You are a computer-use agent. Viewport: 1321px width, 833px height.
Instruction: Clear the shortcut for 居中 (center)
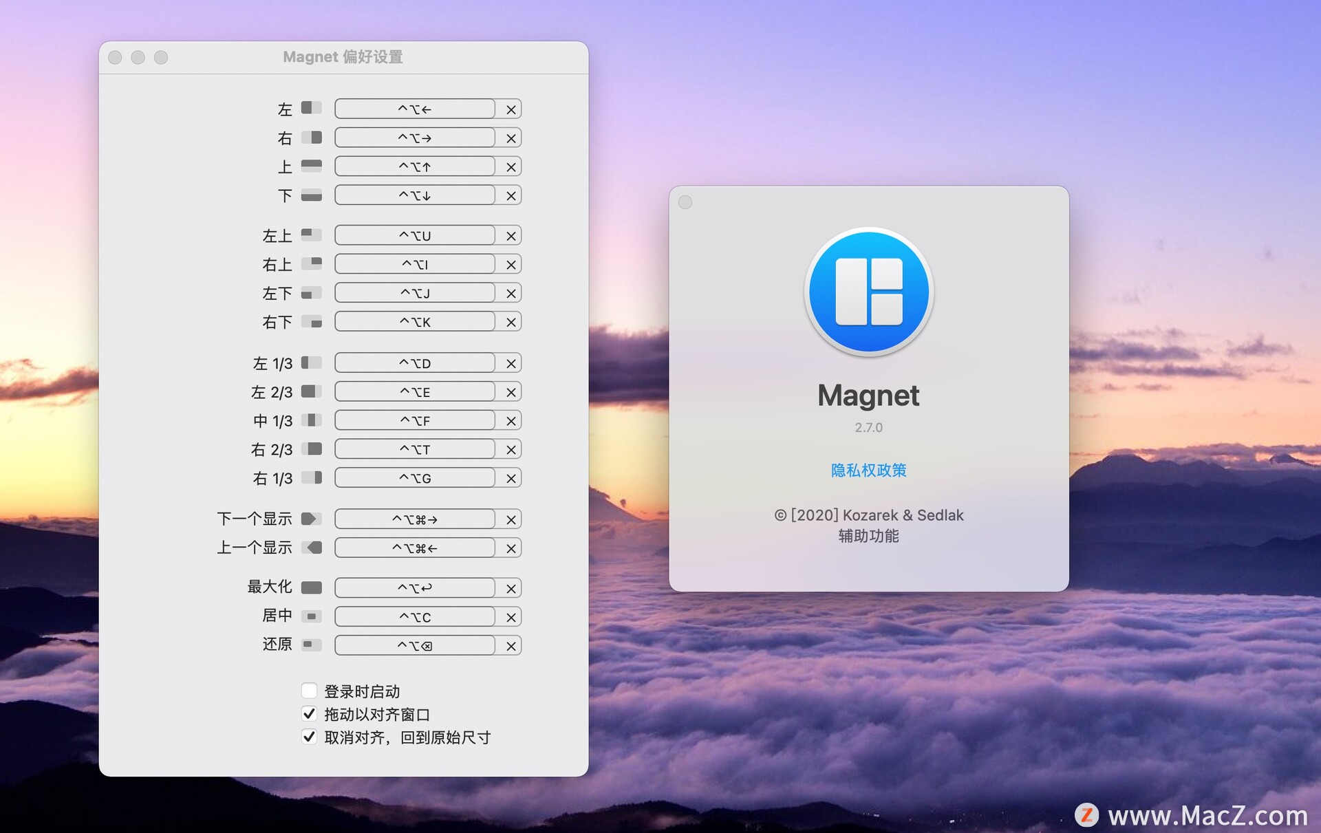click(511, 618)
